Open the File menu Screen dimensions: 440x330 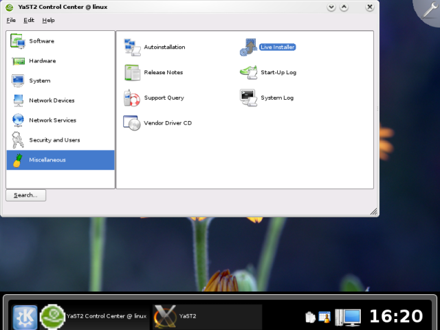[x=11, y=20]
